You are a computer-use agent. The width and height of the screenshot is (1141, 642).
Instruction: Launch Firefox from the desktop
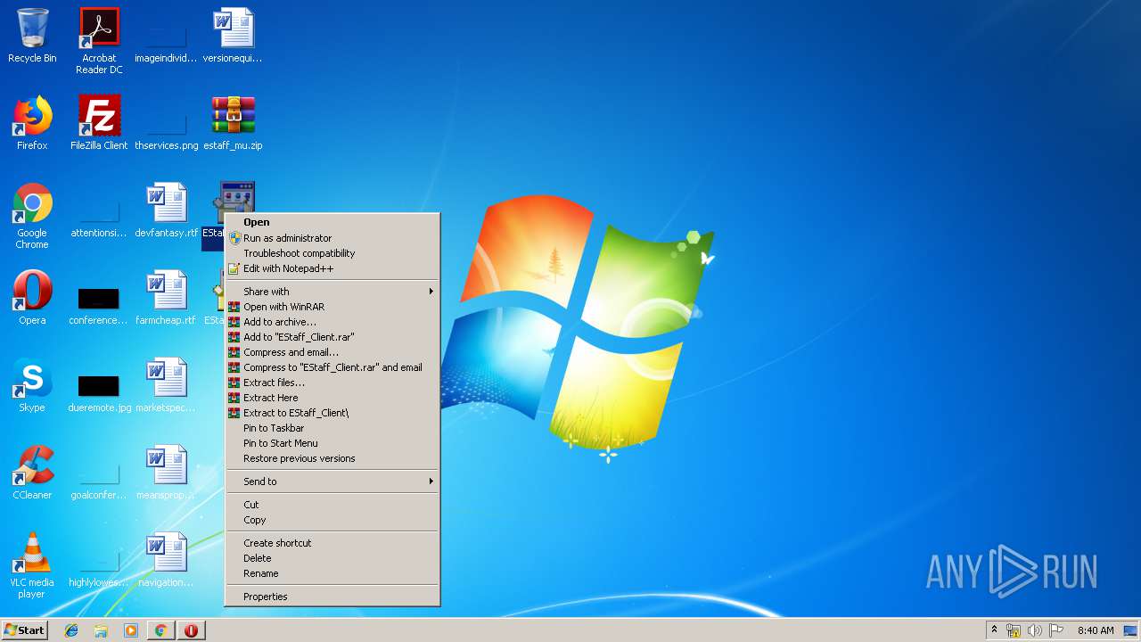tap(32, 123)
